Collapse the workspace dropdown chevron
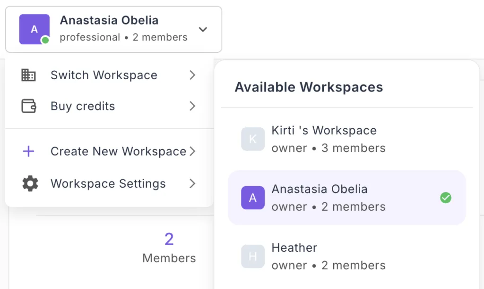Image resolution: width=484 pixels, height=289 pixels. (x=203, y=30)
